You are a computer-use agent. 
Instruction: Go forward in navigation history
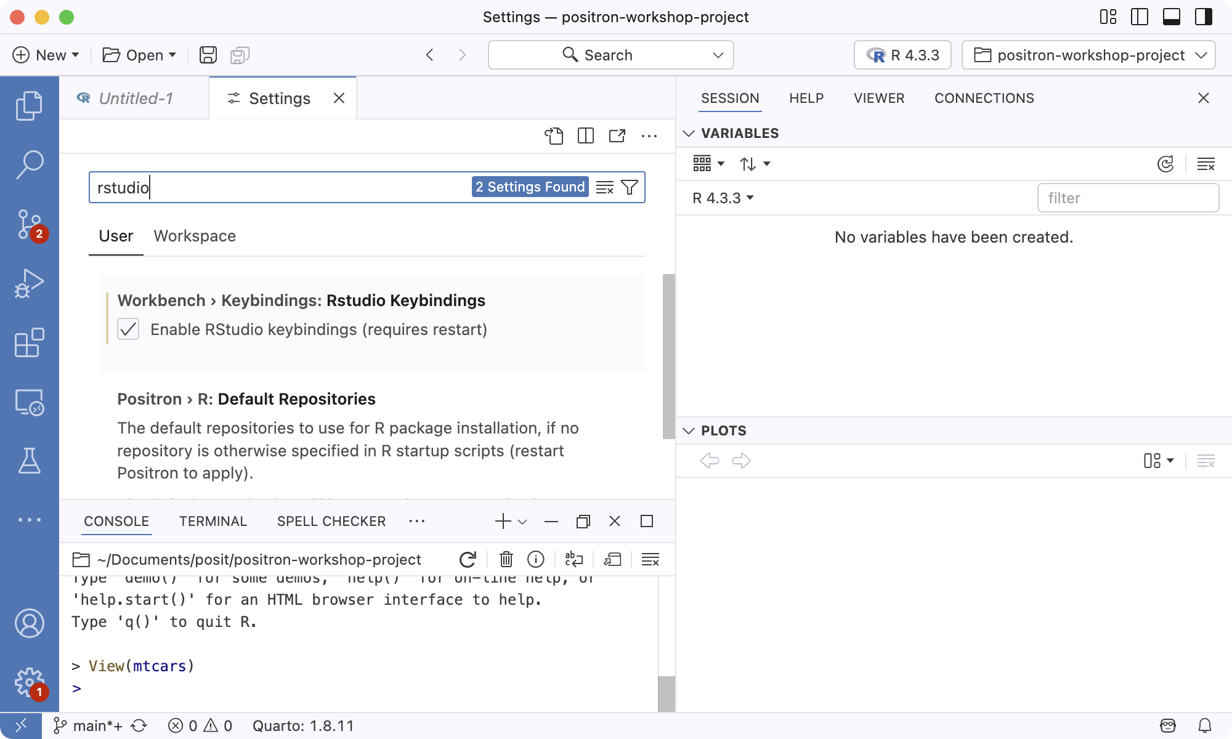(x=462, y=55)
